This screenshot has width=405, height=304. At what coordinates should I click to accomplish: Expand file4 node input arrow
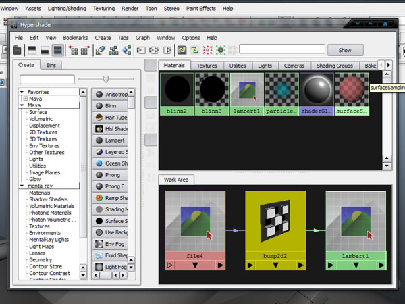coord(169,265)
